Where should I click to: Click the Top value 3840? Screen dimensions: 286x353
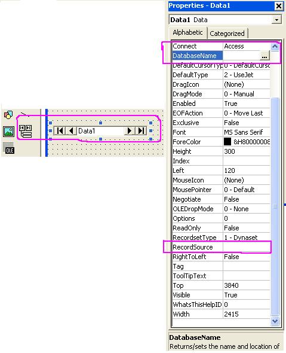[231, 285]
